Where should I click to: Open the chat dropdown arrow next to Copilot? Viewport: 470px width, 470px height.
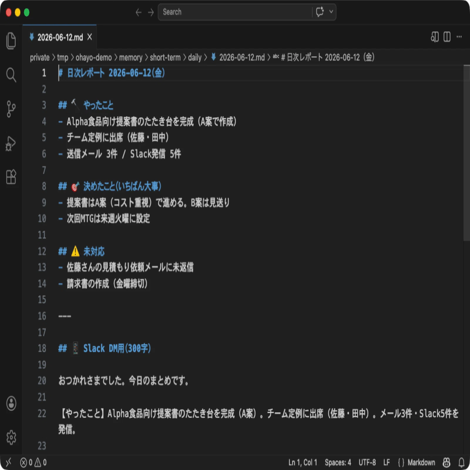pyautogui.click(x=331, y=12)
